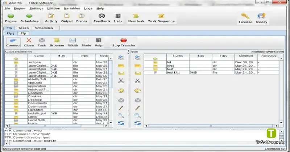
Task: Select the Documents folder row
Action: [57, 103]
